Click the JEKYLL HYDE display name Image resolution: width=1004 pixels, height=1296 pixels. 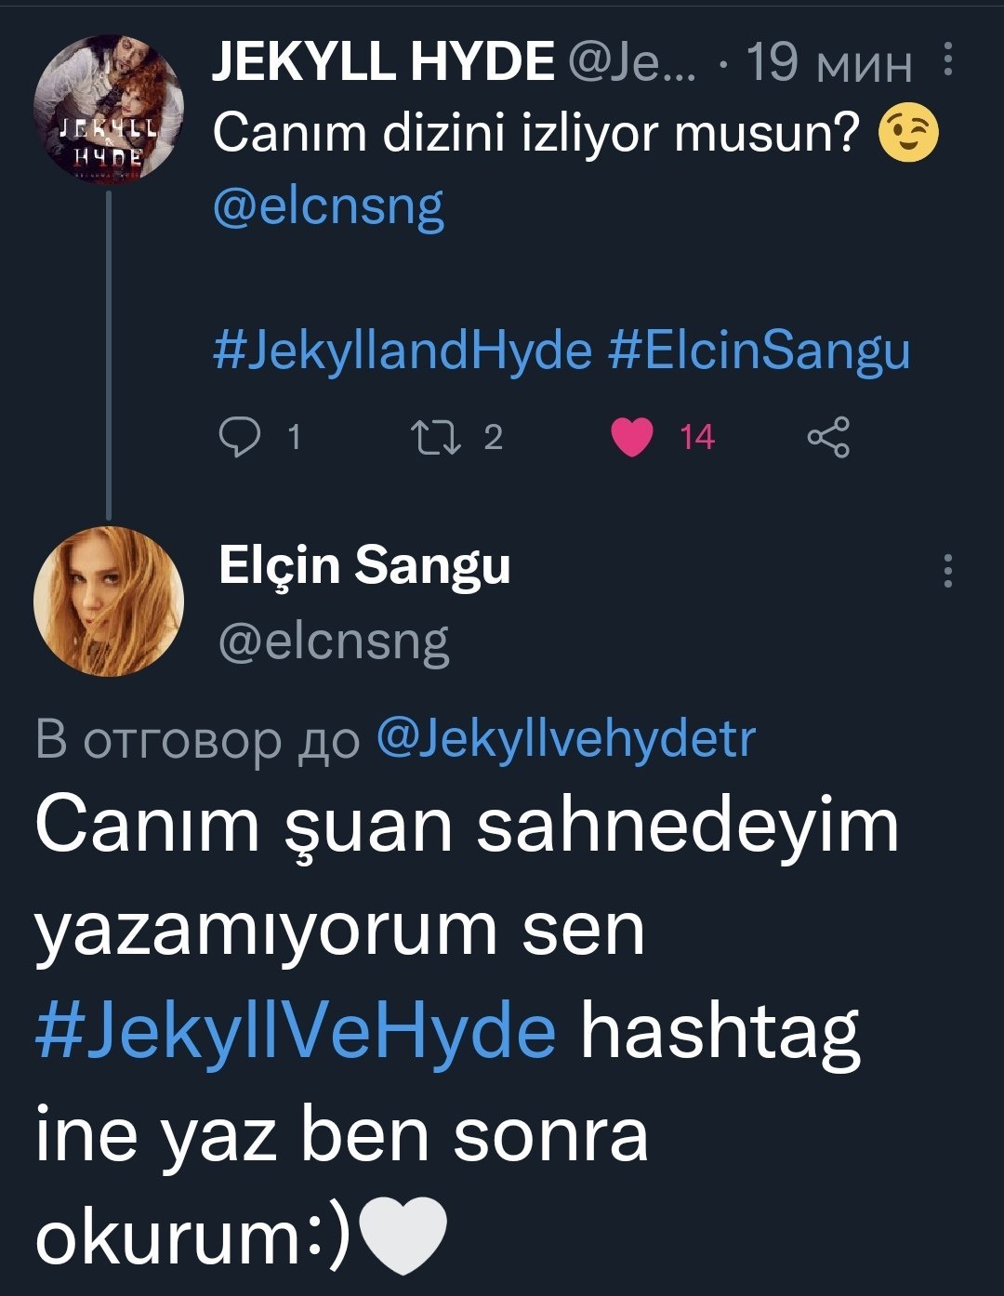[x=383, y=63]
